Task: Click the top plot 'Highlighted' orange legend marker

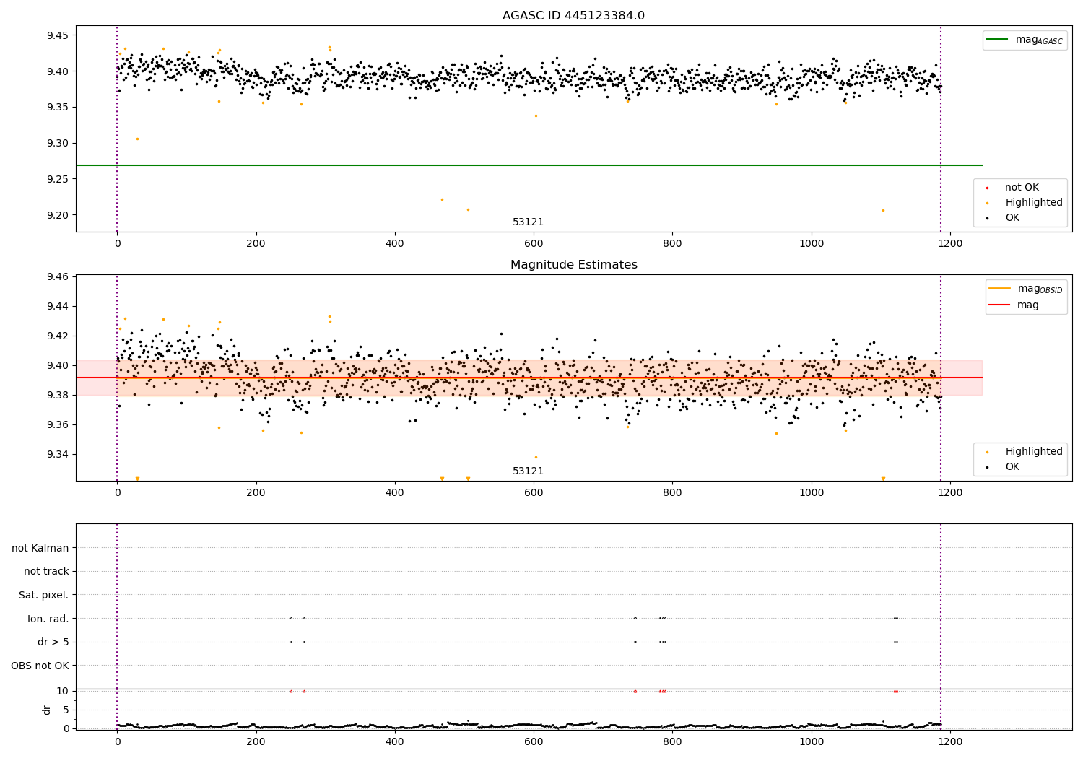Action: click(x=987, y=203)
